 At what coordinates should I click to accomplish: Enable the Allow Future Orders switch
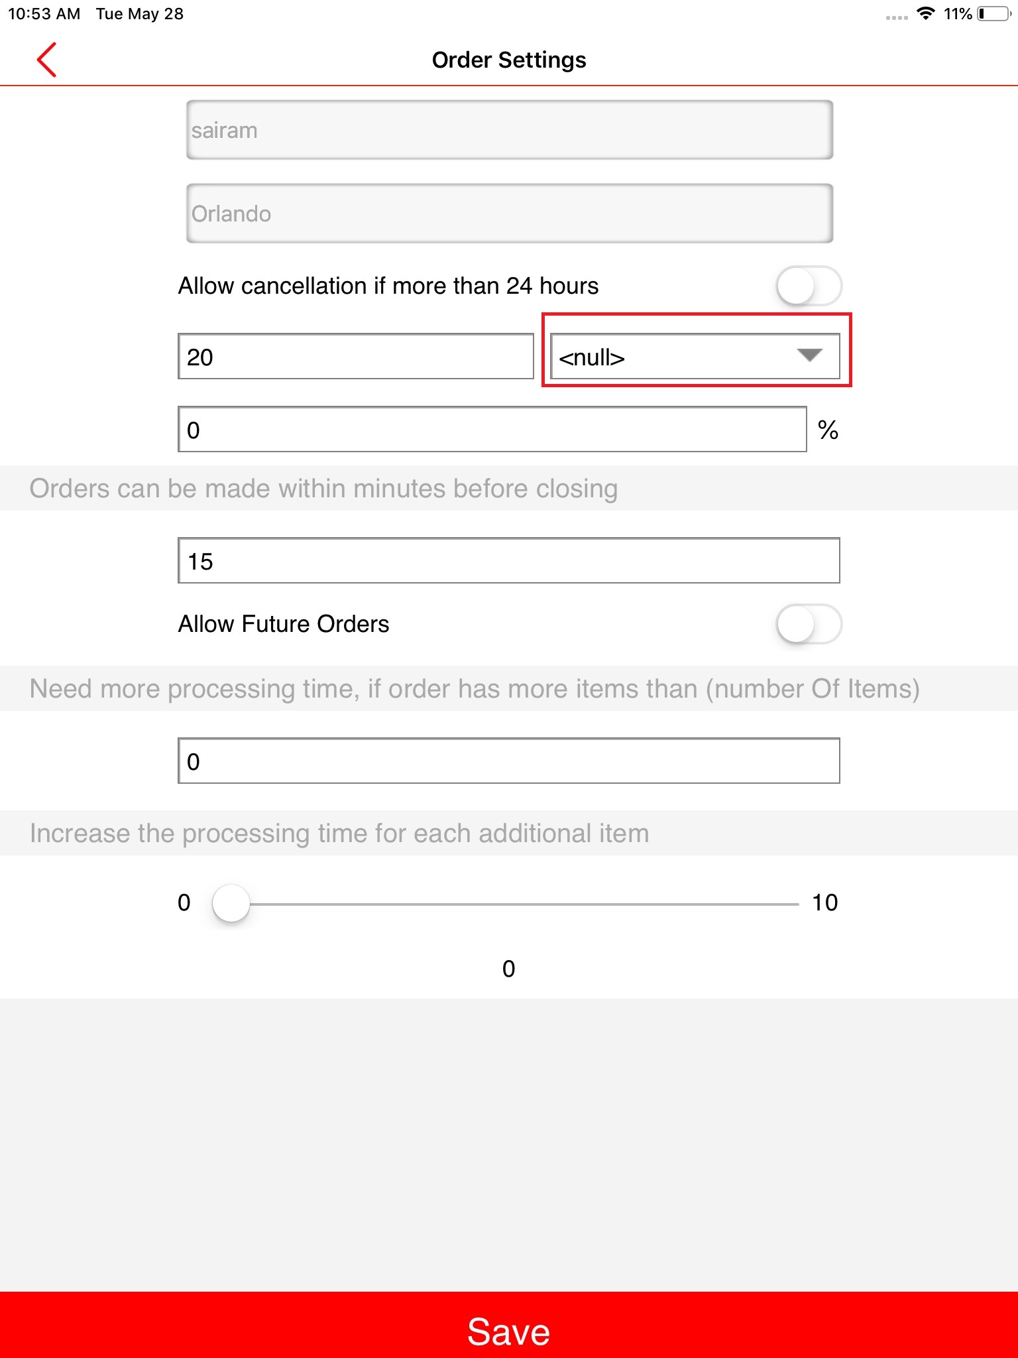point(808,624)
